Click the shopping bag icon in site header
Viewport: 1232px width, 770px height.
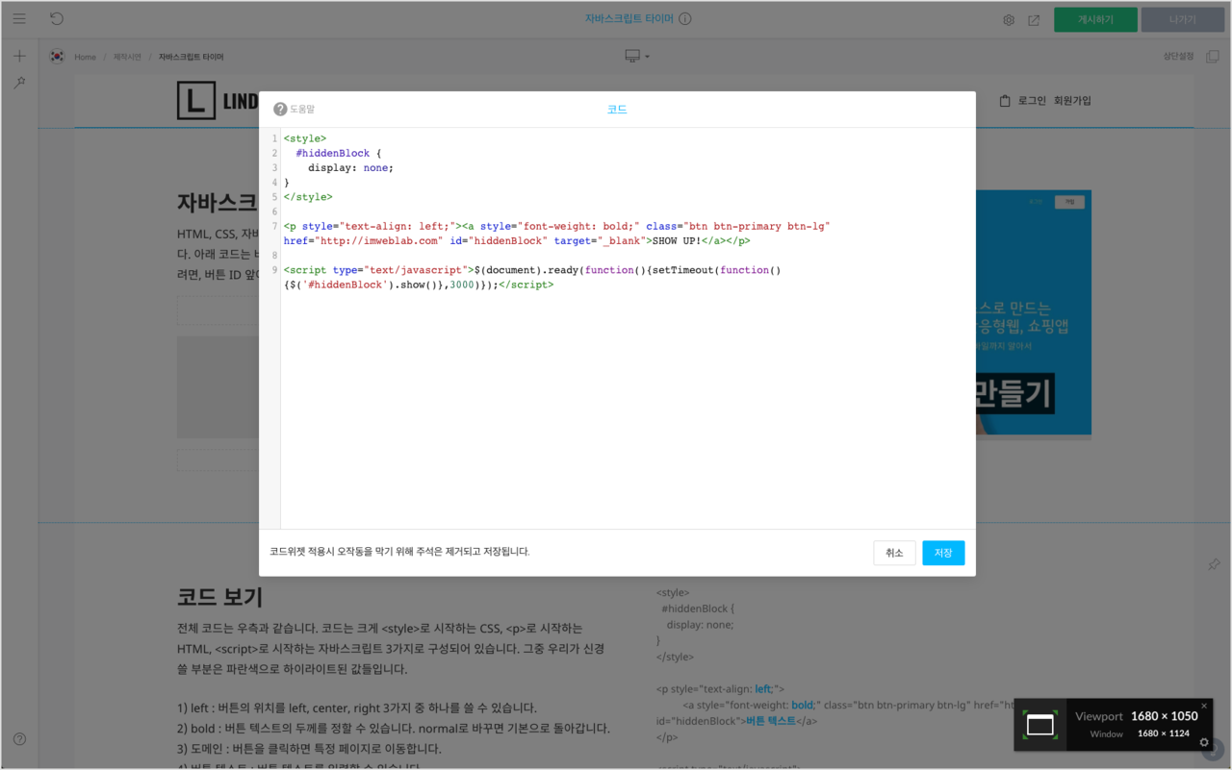point(1005,100)
